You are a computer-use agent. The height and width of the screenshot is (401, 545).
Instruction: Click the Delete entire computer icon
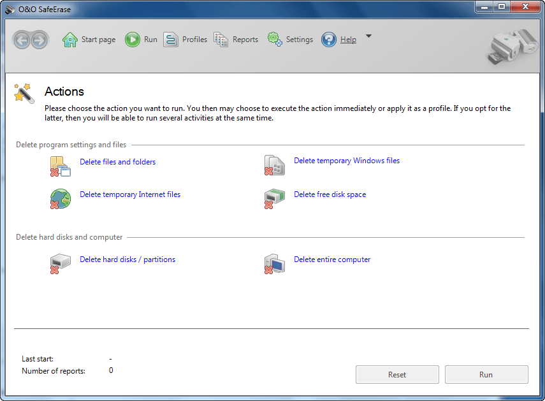[x=274, y=263]
